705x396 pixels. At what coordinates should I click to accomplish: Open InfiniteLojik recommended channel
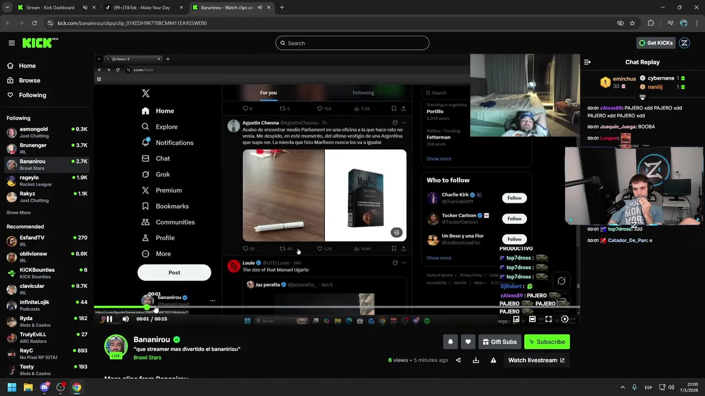coord(47,305)
